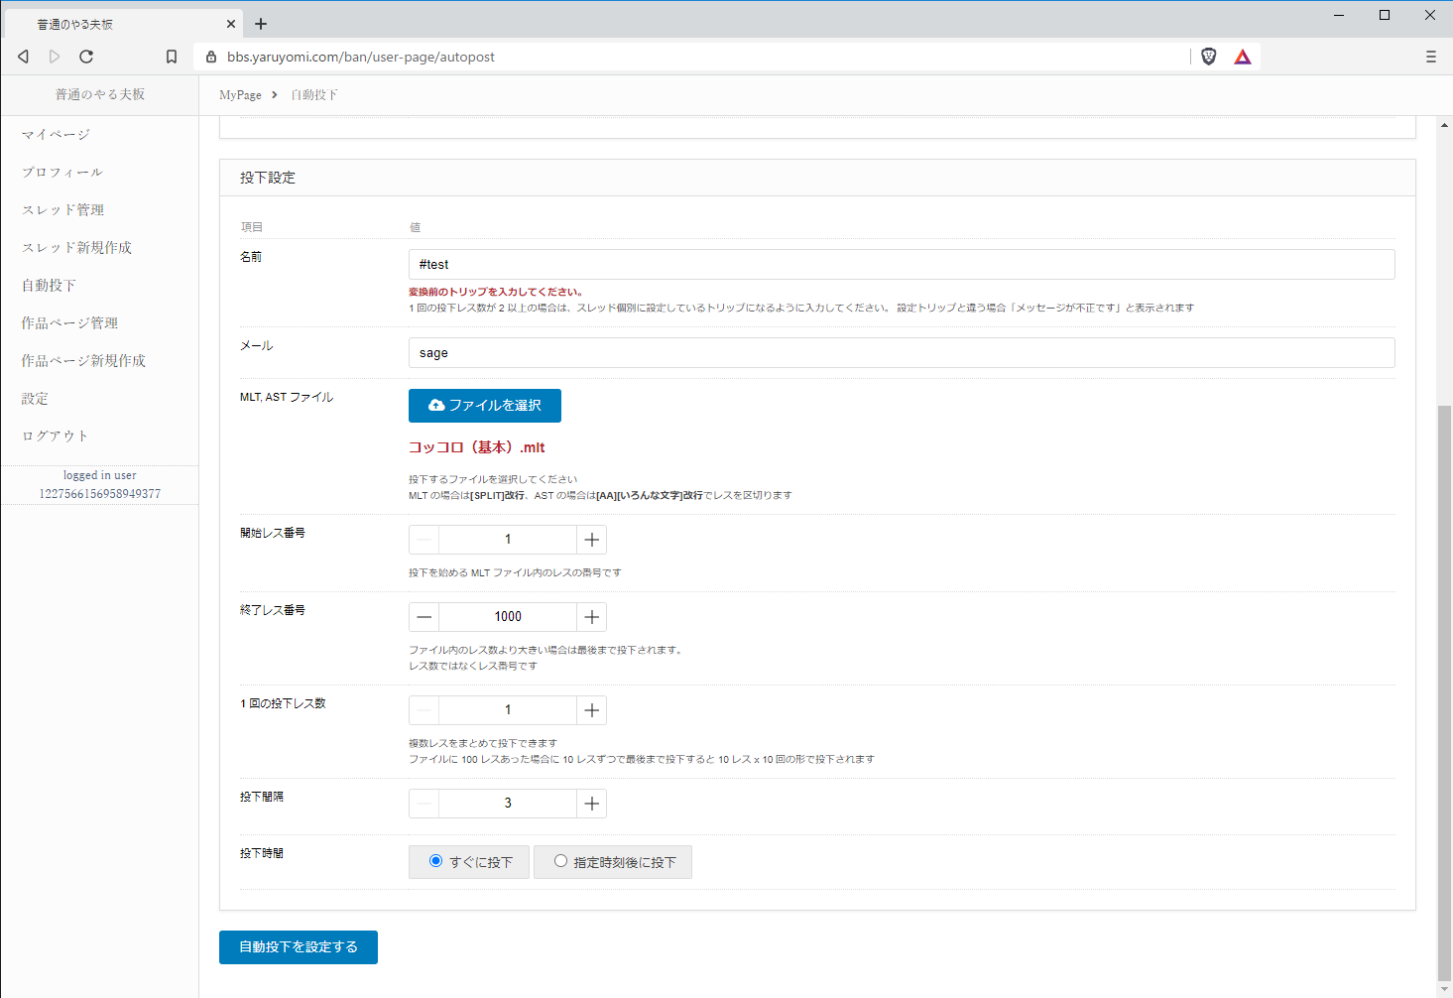Open the browser hamburger menu
The image size is (1453, 998).
(x=1430, y=57)
